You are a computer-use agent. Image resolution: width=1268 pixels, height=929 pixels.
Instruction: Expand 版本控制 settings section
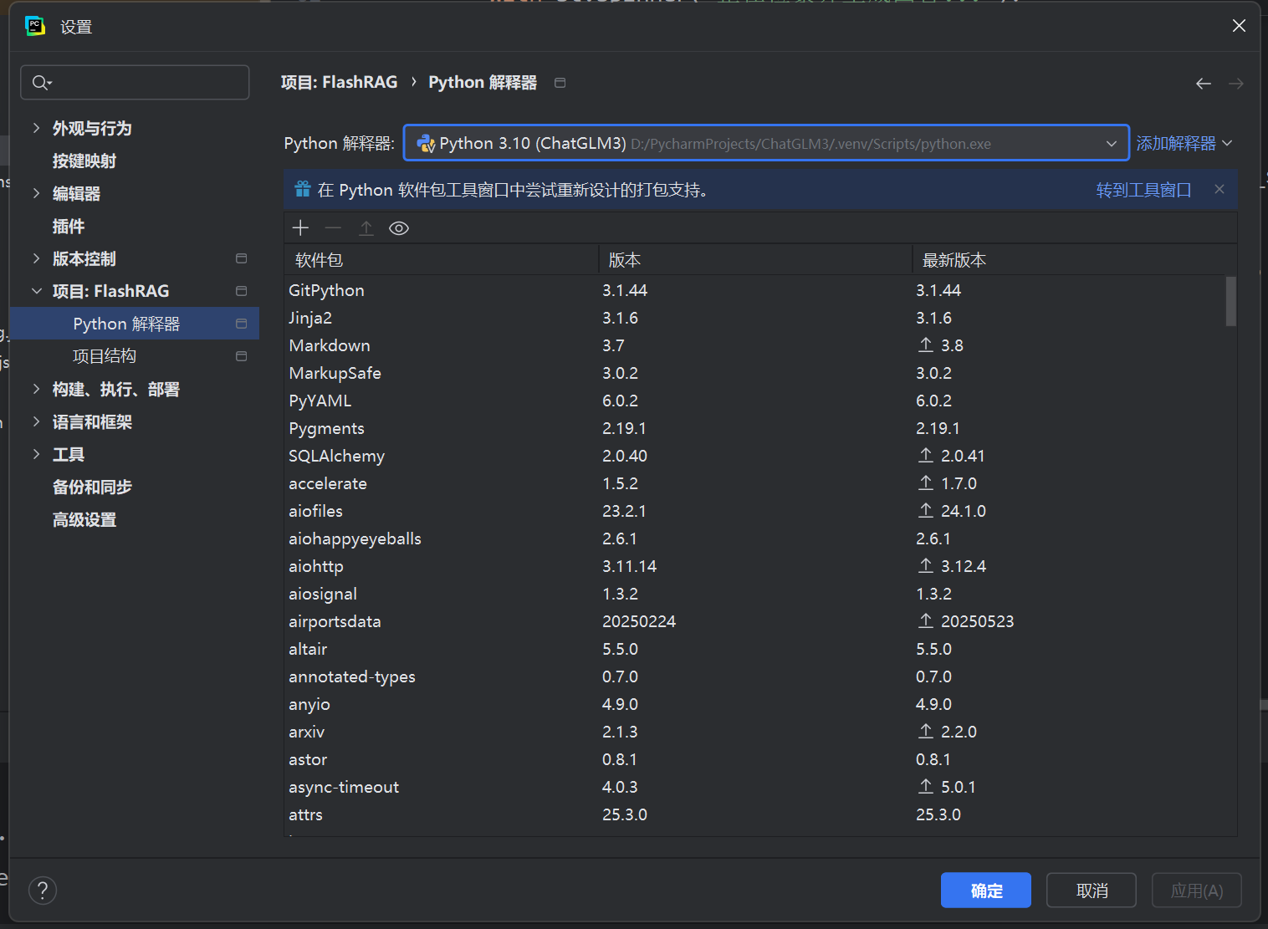[x=36, y=258]
